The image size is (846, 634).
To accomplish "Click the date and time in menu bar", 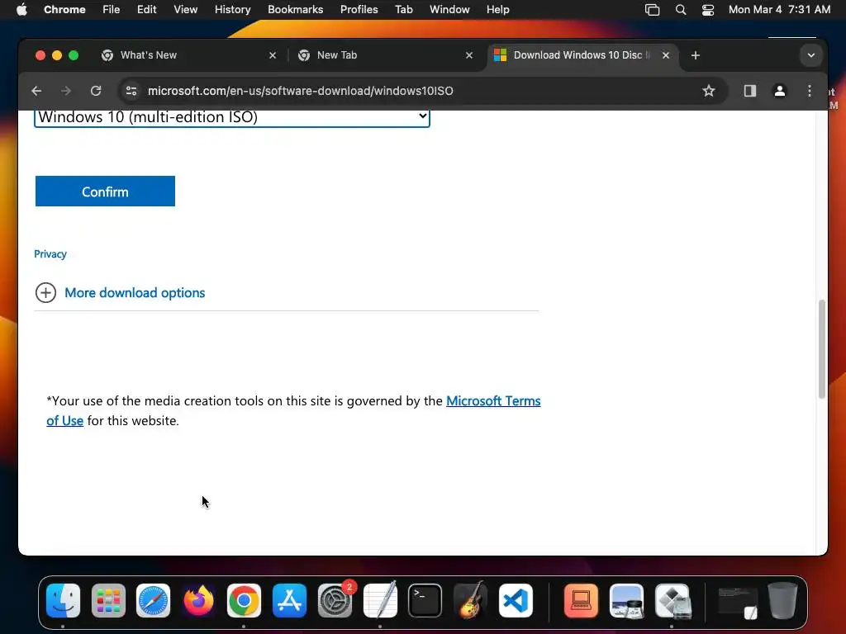I will [x=780, y=10].
